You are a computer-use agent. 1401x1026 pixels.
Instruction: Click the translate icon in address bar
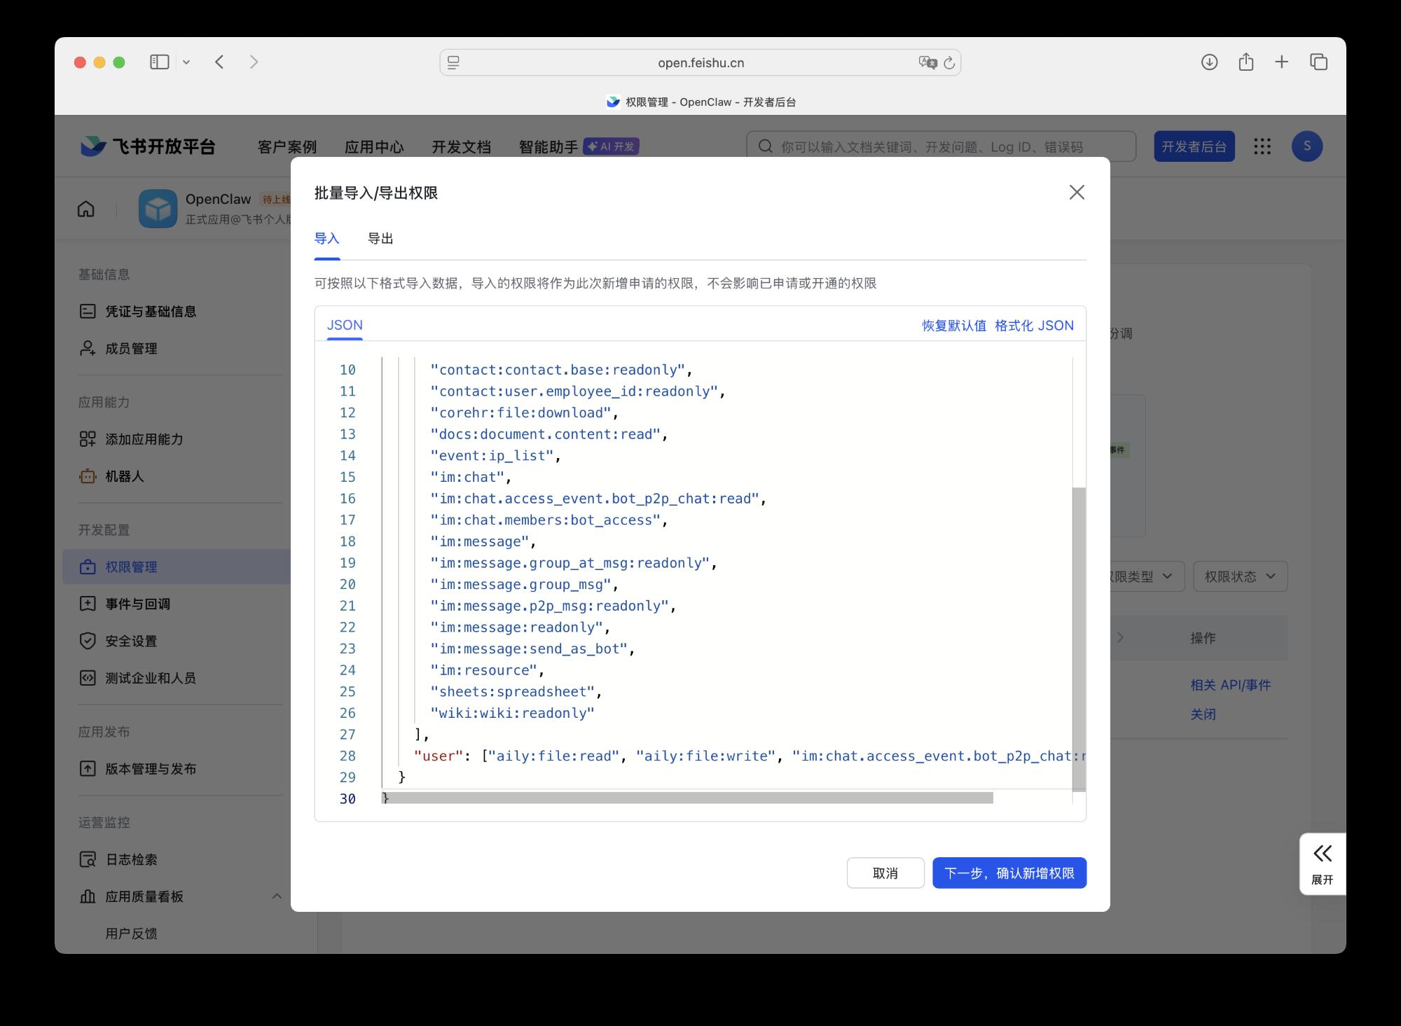(927, 63)
